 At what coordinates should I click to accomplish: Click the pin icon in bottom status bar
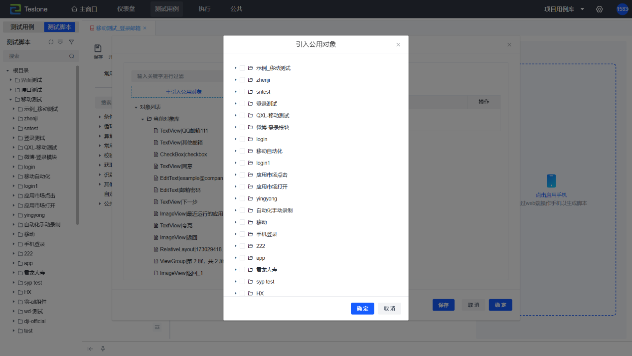pyautogui.click(x=103, y=349)
